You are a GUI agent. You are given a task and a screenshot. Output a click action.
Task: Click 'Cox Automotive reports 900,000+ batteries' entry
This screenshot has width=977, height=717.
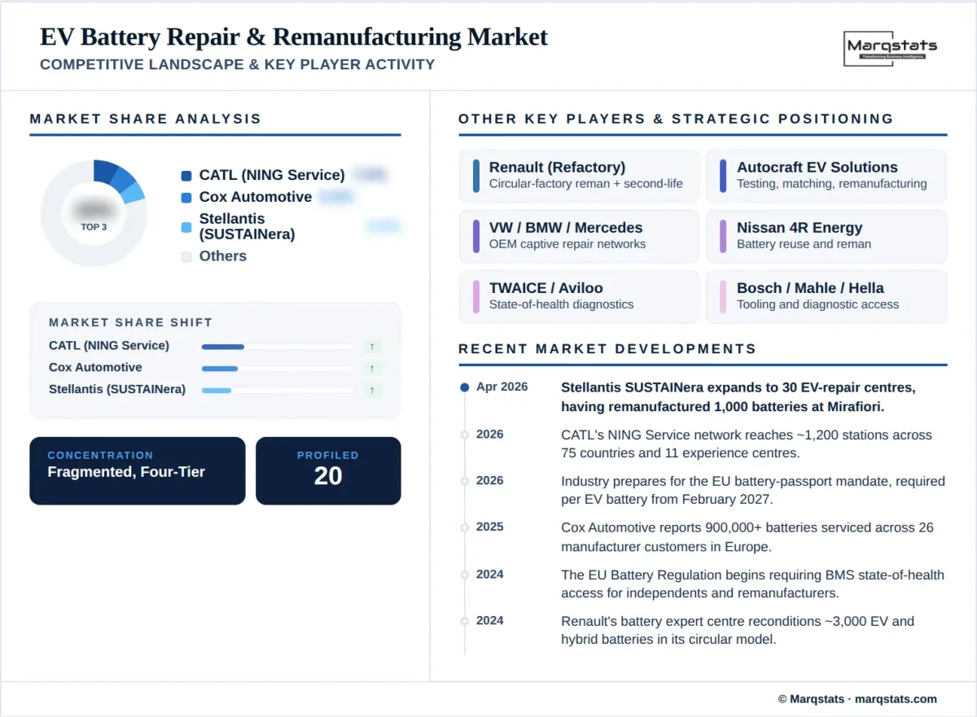[747, 536]
